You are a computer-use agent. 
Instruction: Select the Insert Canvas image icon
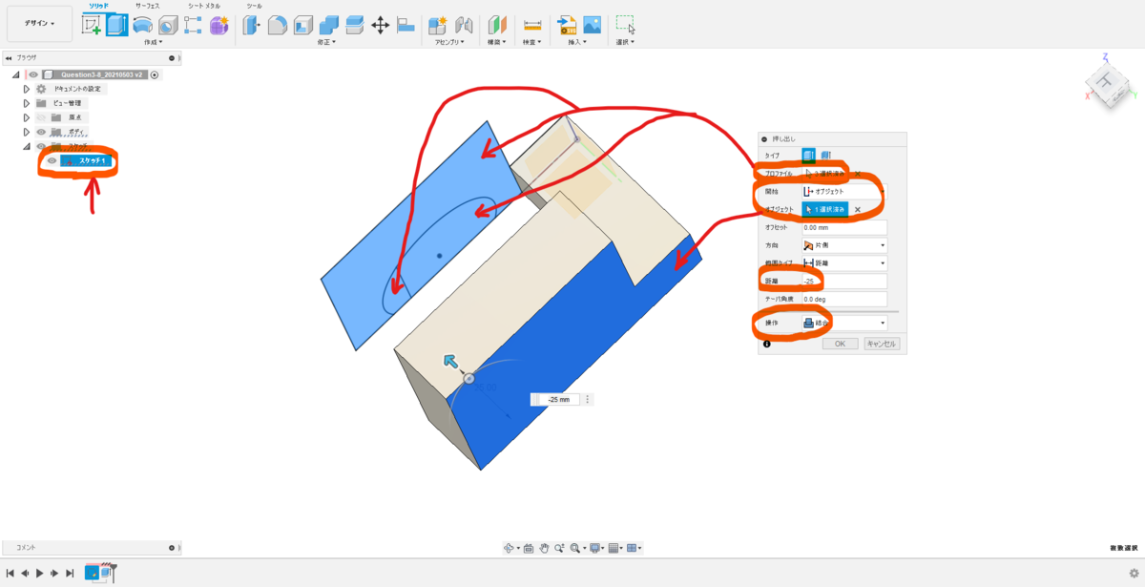593,26
